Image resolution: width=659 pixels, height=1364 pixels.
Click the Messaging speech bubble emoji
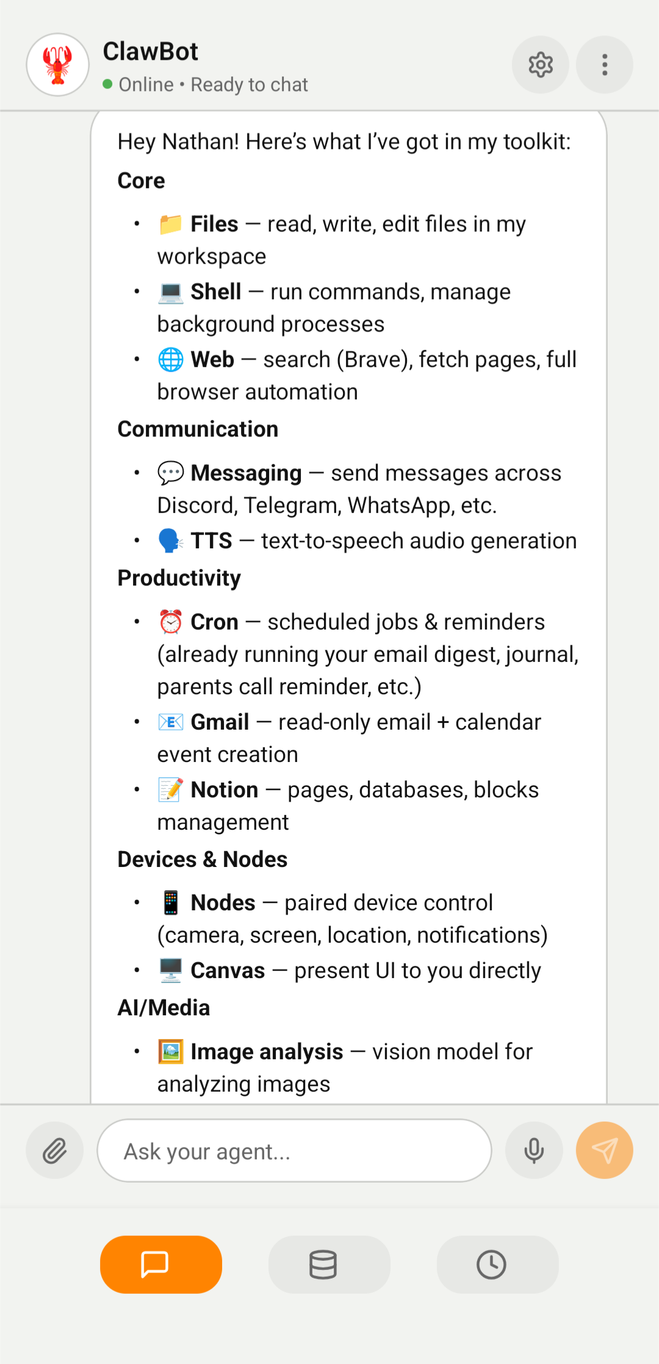pos(171,473)
